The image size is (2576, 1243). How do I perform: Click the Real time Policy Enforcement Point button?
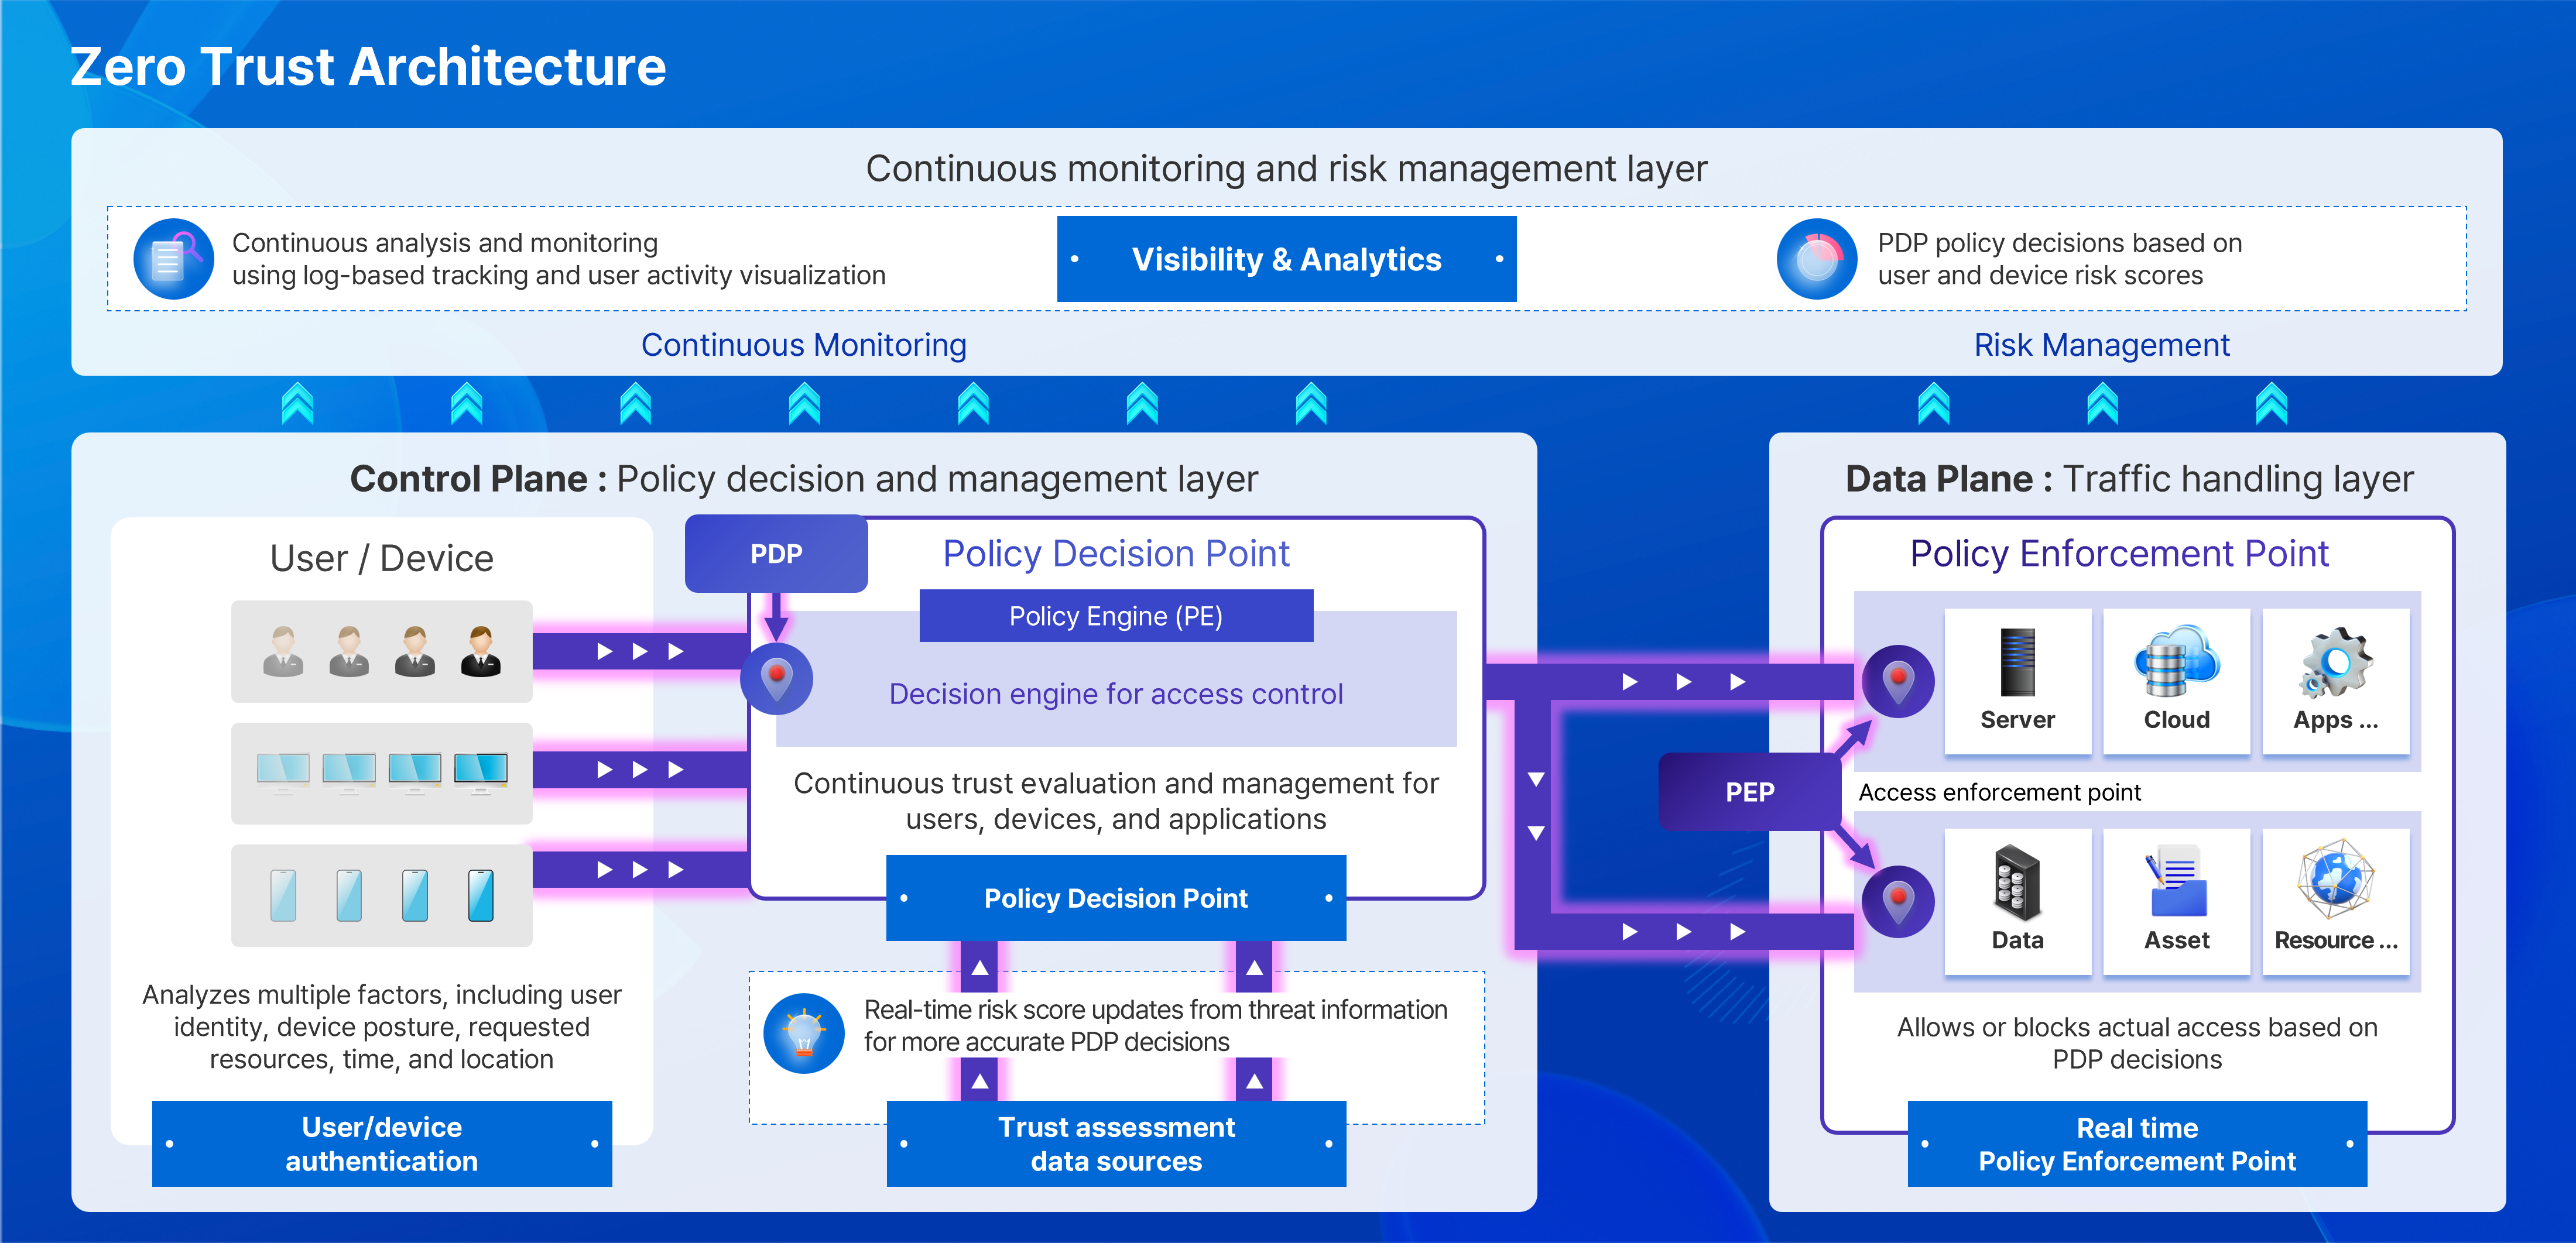(2137, 1144)
